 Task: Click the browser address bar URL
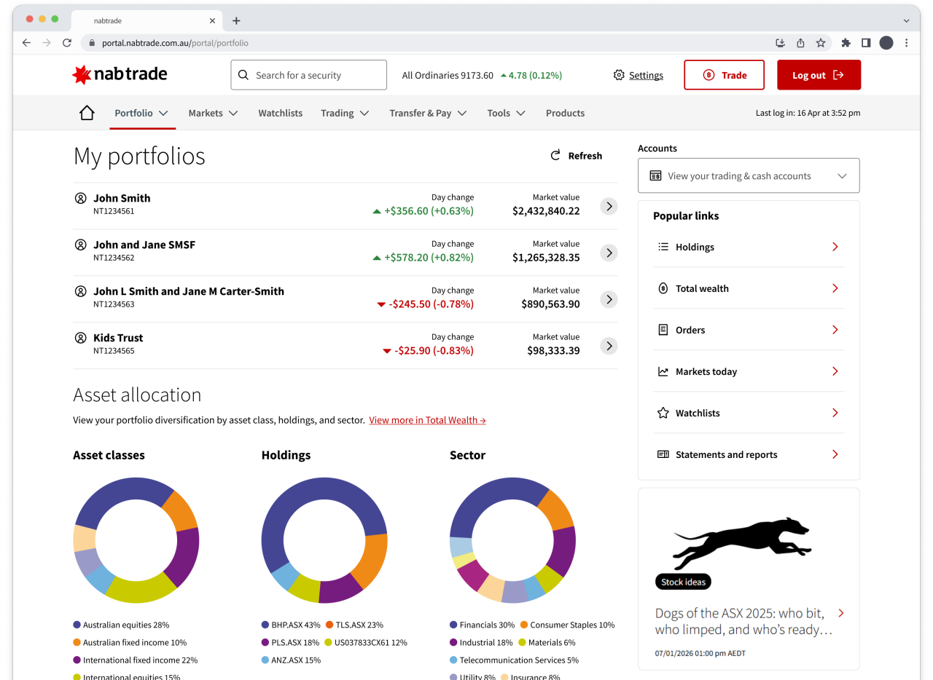175,43
